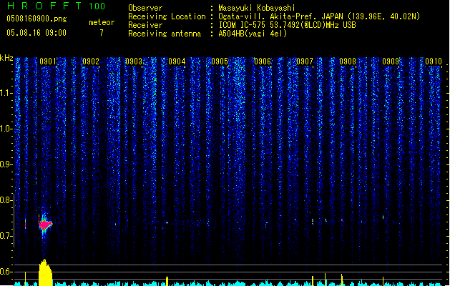Click the 0907 time marker

(305, 61)
